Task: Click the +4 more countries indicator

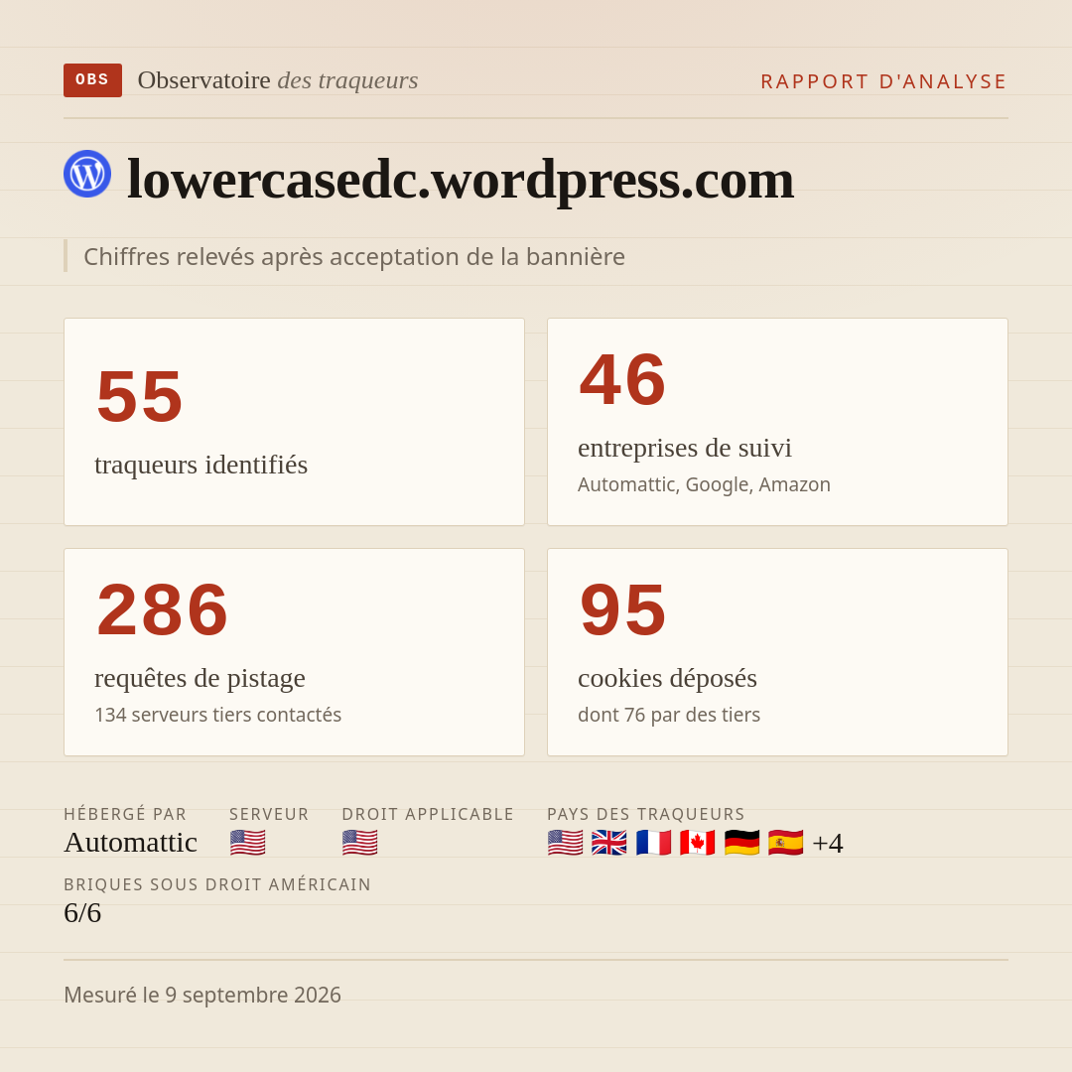Action: pos(828,843)
